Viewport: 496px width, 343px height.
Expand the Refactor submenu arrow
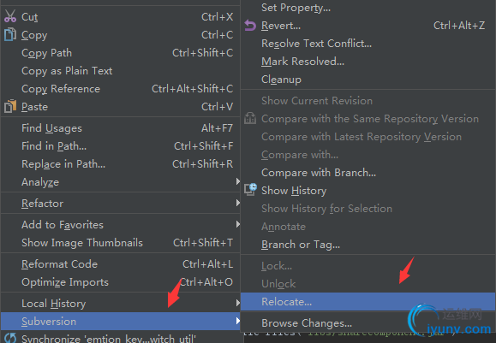coord(237,203)
